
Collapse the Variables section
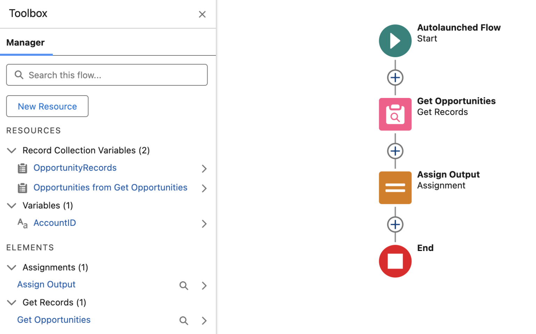(x=12, y=205)
